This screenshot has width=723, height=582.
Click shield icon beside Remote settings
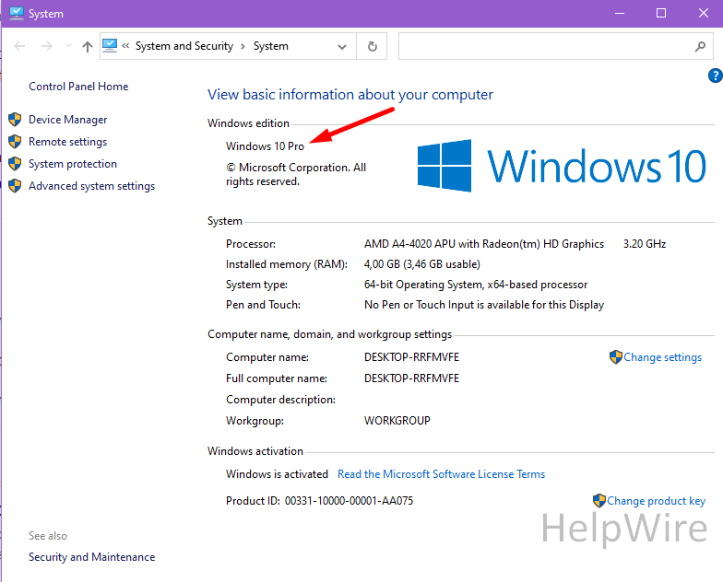click(15, 142)
